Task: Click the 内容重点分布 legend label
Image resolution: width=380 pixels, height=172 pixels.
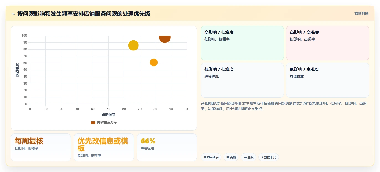Action: click(107, 122)
